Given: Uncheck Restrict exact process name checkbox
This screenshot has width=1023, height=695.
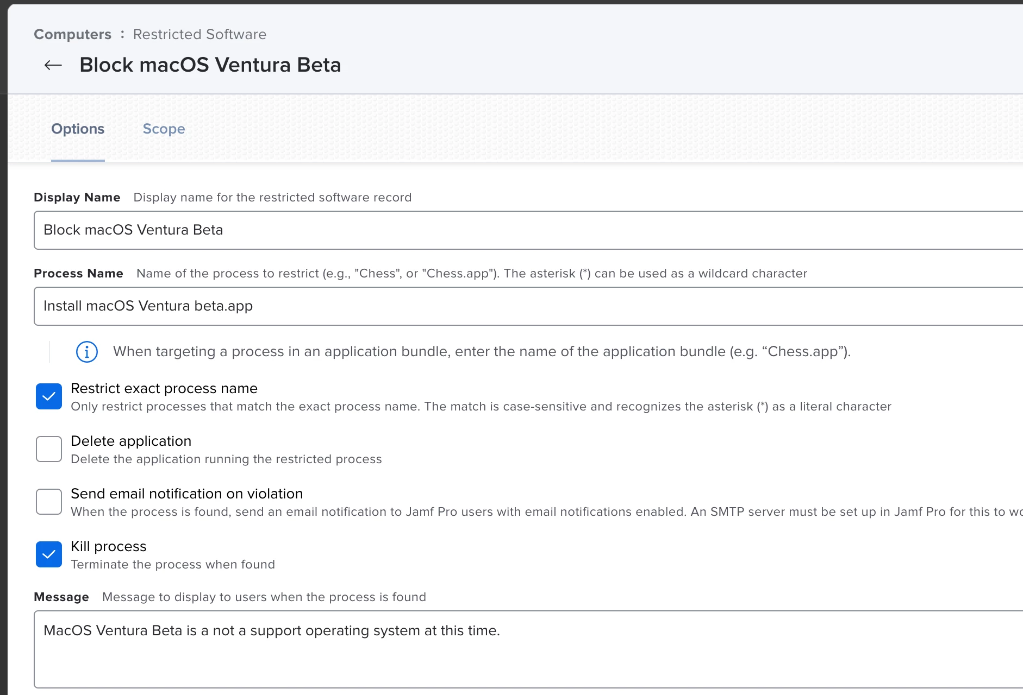Looking at the screenshot, I should [49, 396].
